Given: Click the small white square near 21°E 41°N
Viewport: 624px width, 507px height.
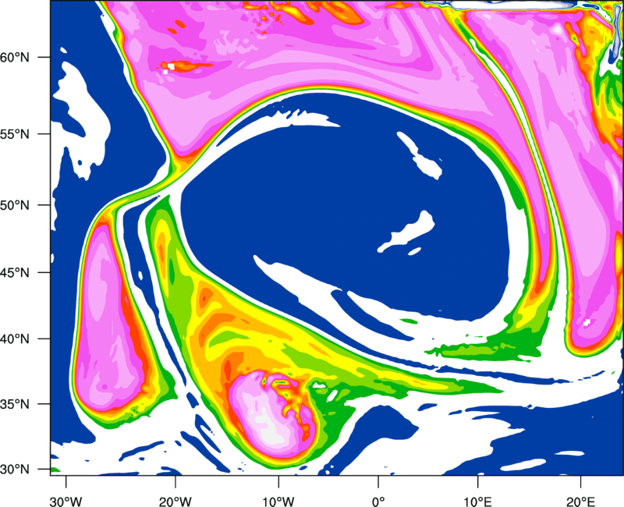Looking at the screenshot, I should [587, 322].
